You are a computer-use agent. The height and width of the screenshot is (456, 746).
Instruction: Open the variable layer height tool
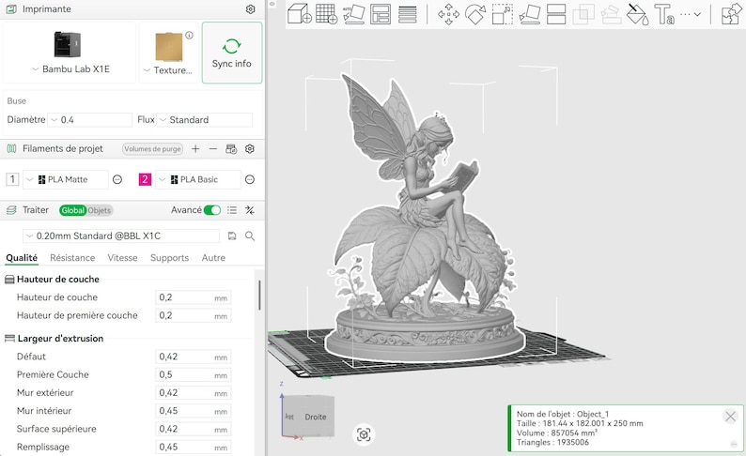[407, 14]
